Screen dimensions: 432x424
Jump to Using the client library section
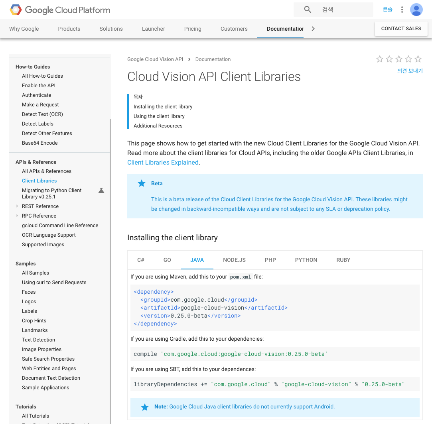[x=159, y=116]
